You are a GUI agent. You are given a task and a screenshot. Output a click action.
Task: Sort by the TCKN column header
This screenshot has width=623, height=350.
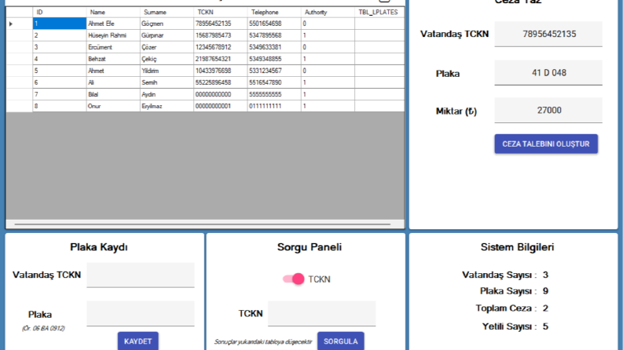pyautogui.click(x=220, y=13)
